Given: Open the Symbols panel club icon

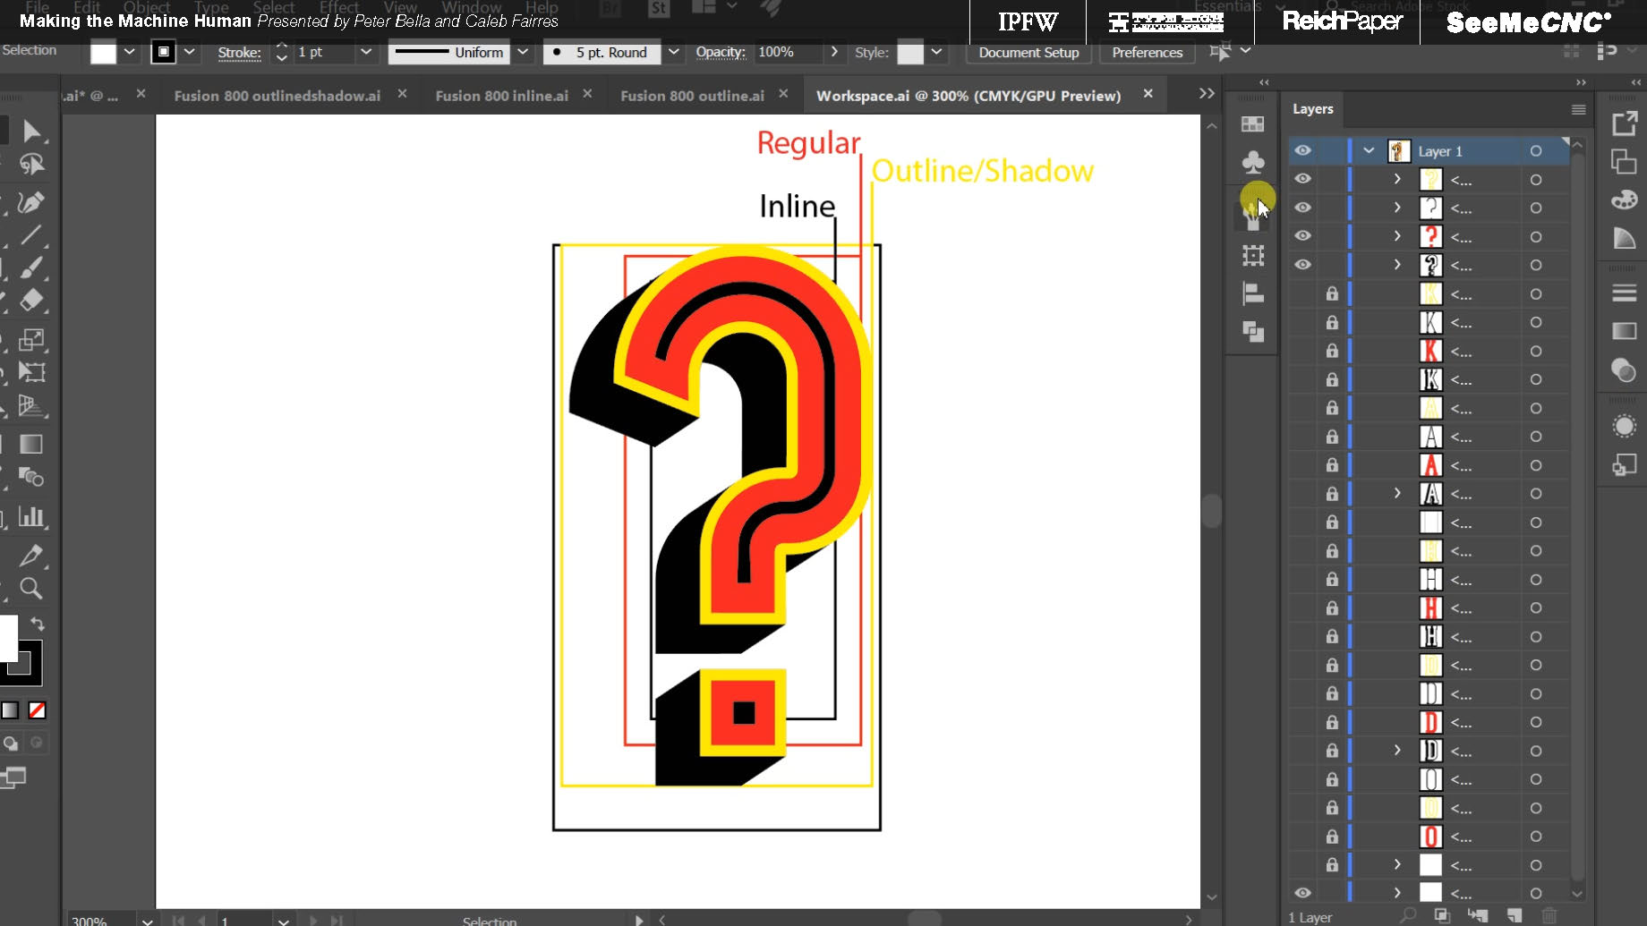Looking at the screenshot, I should (x=1253, y=162).
